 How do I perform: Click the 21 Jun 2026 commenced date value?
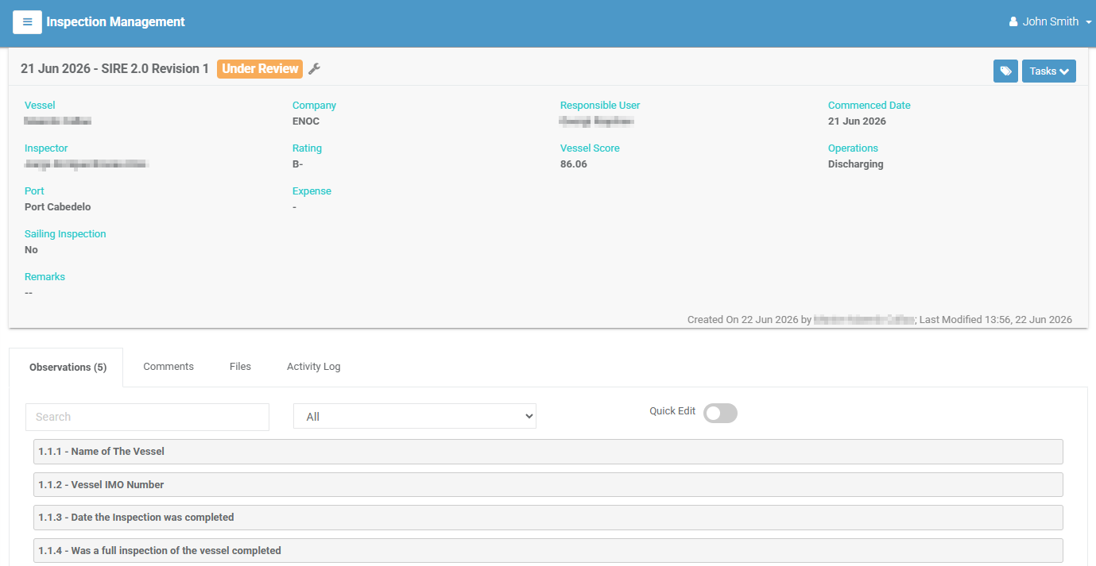pos(857,121)
